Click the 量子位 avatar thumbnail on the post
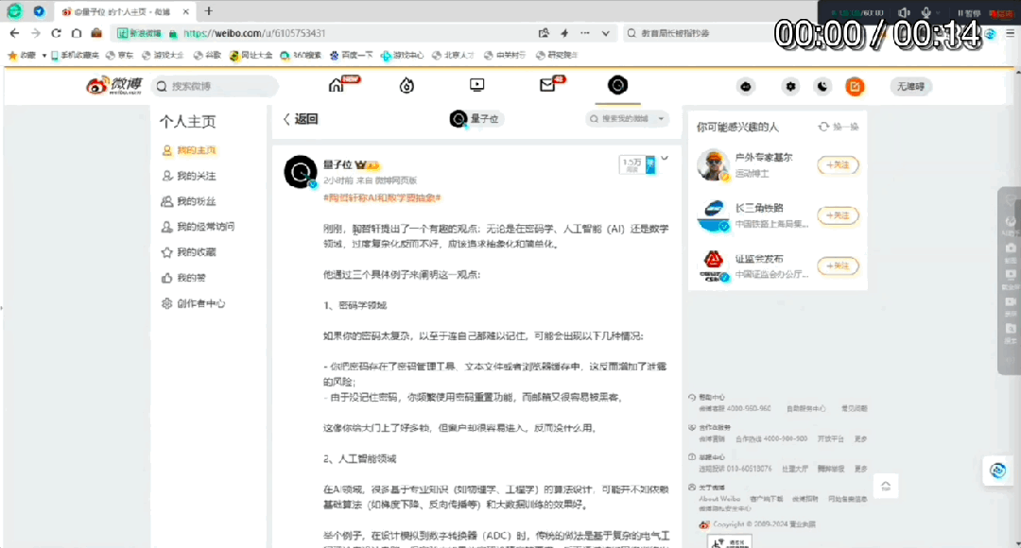Screen dimensions: 1021x548 point(300,173)
